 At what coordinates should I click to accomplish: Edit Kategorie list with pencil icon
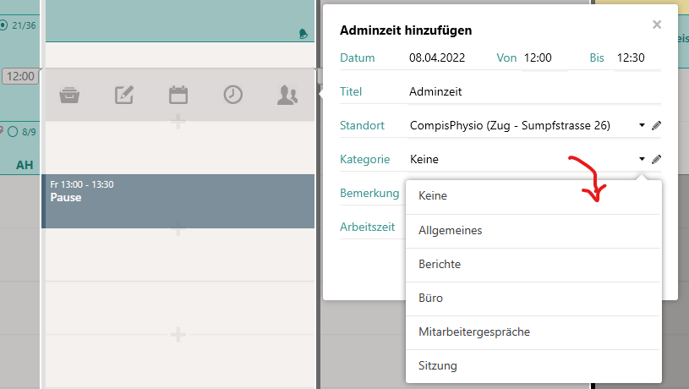coord(657,159)
